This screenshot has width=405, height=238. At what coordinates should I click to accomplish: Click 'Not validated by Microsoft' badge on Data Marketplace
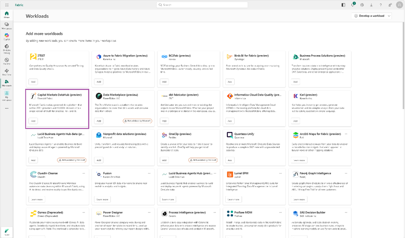pyautogui.click(x=138, y=121)
